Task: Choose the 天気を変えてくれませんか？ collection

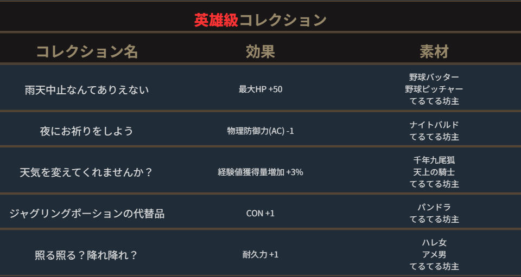Action: 87,172
